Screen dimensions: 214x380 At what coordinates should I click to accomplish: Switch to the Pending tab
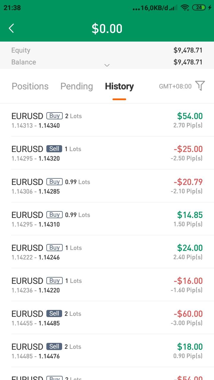[x=77, y=86]
